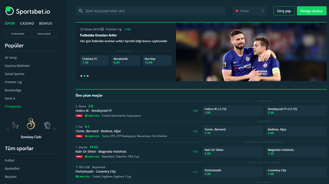The height and width of the screenshot is (184, 329).
Task: Click the Chelsea players banner image
Action: (x=251, y=52)
